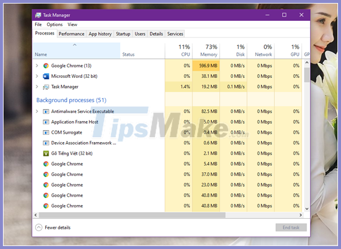Click the Fewer details circle arrow icon
The image size is (341, 249).
(x=39, y=228)
